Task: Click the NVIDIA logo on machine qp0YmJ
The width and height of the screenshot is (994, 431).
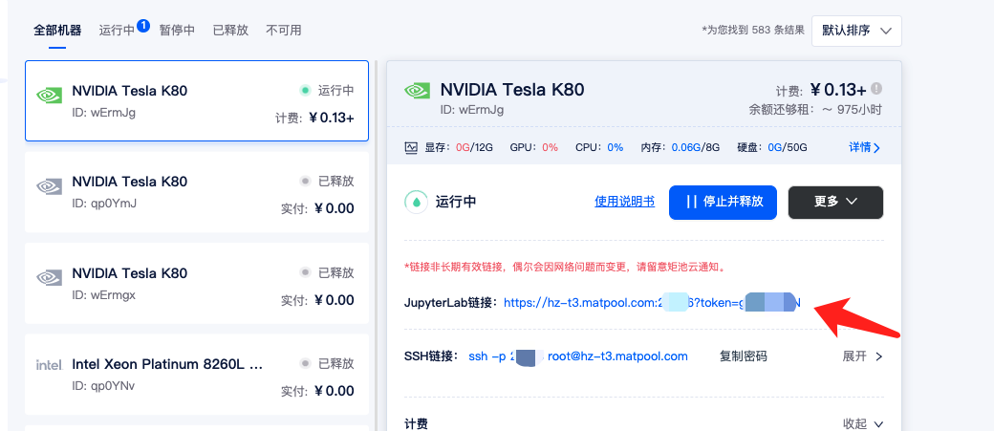Action: [49, 186]
